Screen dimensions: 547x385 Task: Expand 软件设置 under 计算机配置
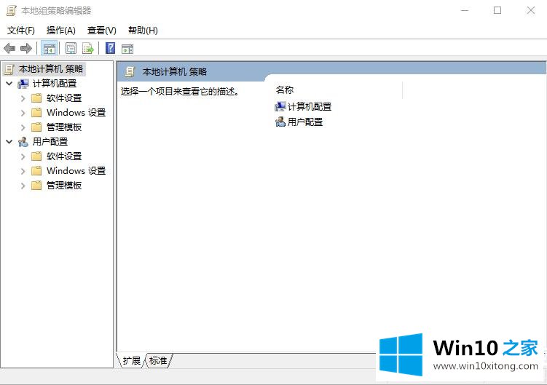23,98
